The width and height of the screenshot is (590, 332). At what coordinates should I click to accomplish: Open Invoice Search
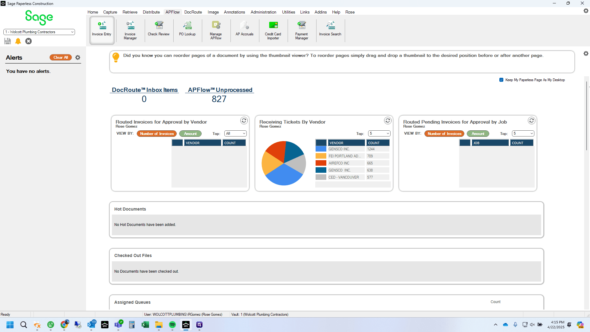click(x=330, y=30)
